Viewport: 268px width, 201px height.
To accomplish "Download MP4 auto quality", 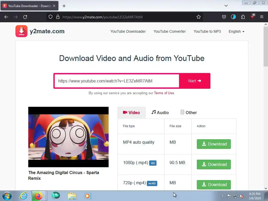I will (x=214, y=144).
